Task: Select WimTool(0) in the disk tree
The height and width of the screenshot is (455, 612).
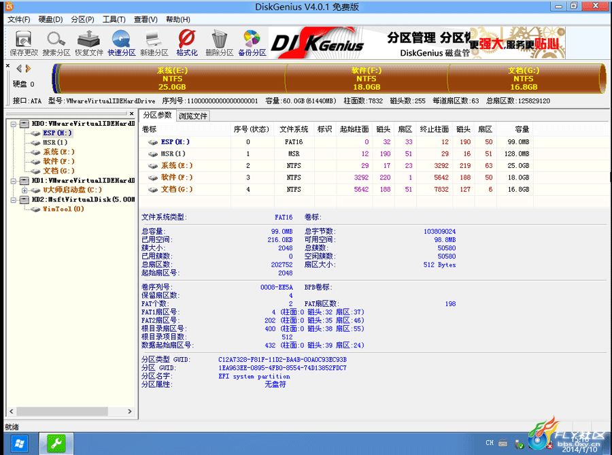Action: click(x=63, y=209)
